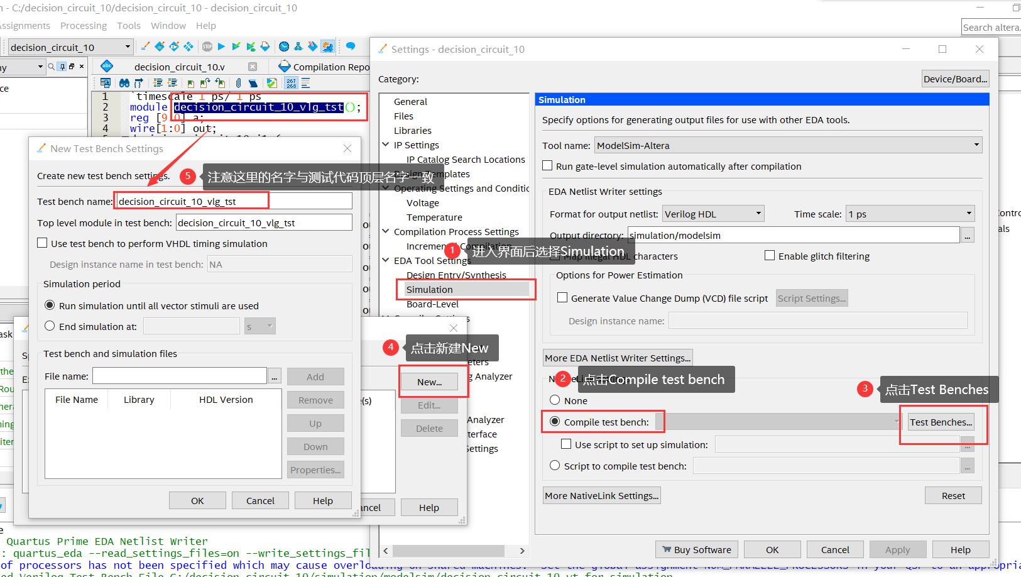Open the Assignment Editor toolbar icon
The image size is (1021, 577).
pos(160,47)
